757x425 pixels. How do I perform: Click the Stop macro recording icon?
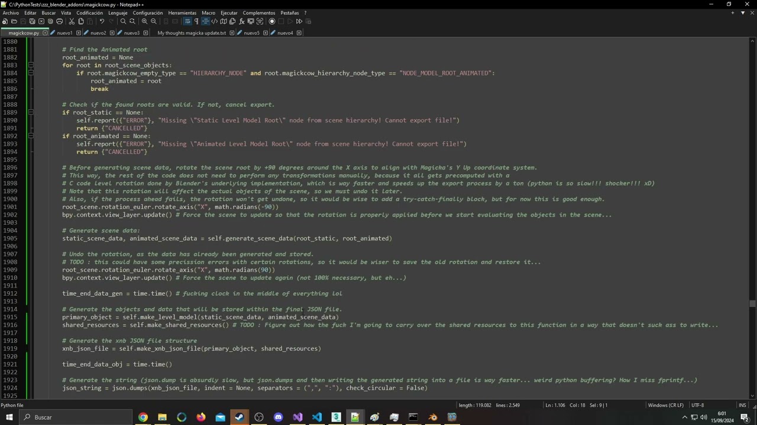point(281,21)
